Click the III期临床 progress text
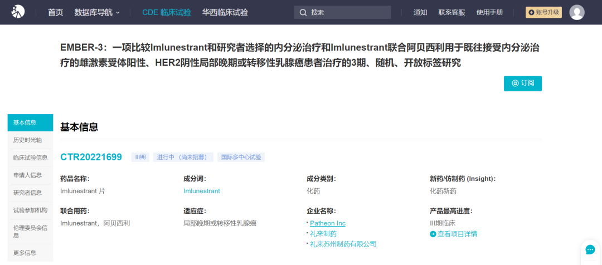Screen dimensions: 602x265 pyautogui.click(x=443, y=223)
